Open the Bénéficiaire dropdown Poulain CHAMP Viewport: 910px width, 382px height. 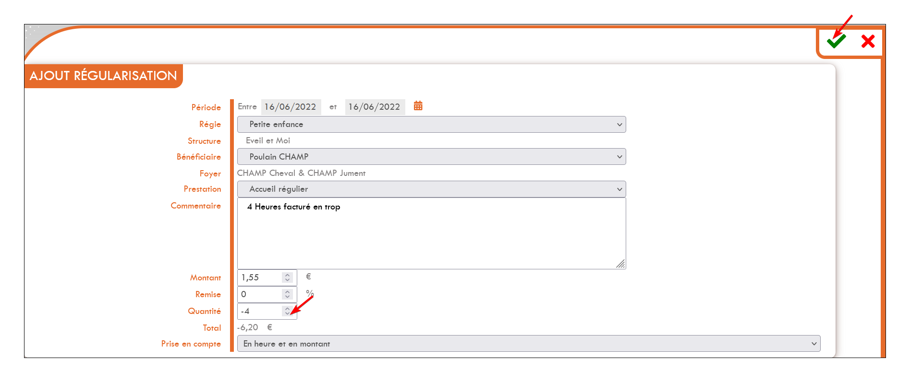(431, 157)
